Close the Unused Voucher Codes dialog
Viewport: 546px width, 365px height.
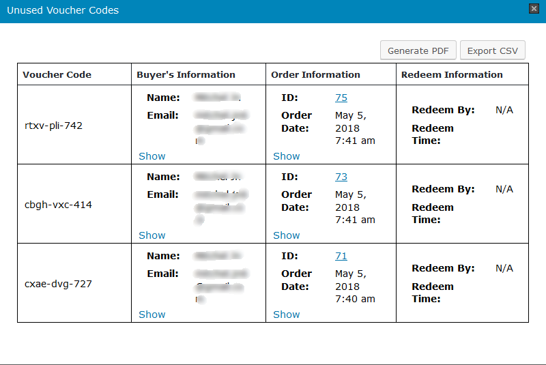534,9
